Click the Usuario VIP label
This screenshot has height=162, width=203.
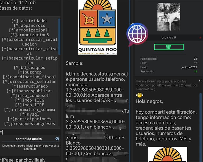169,37
